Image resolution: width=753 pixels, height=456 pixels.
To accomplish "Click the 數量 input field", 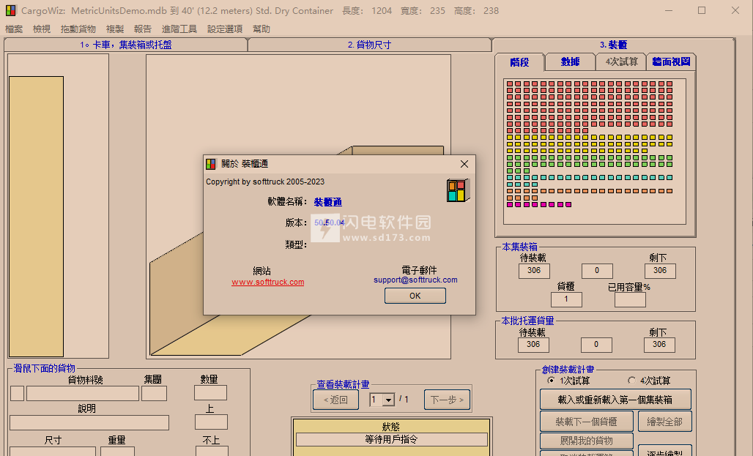I will click(x=210, y=392).
